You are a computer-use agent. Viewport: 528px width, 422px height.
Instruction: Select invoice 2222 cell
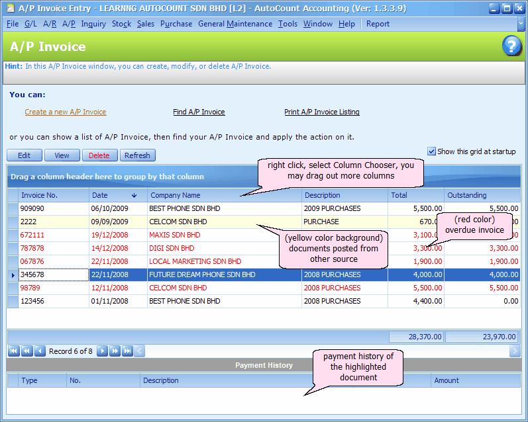point(54,222)
